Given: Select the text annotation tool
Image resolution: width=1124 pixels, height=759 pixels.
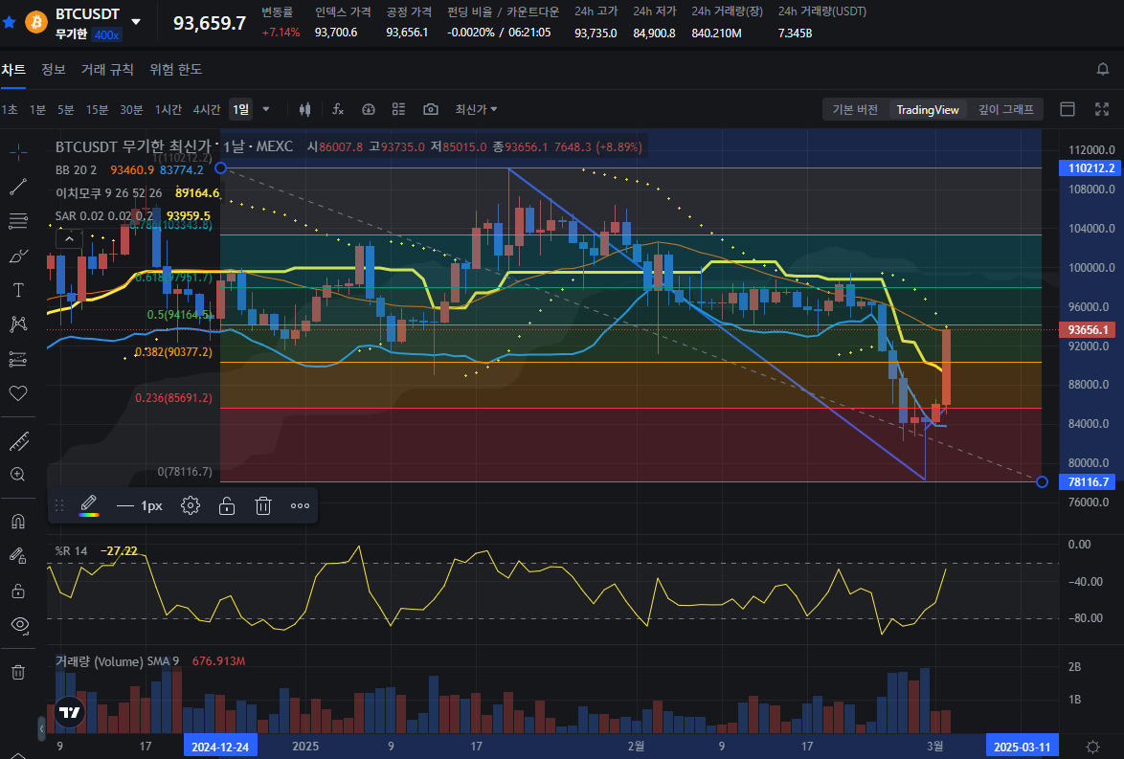Looking at the screenshot, I should 18,290.
